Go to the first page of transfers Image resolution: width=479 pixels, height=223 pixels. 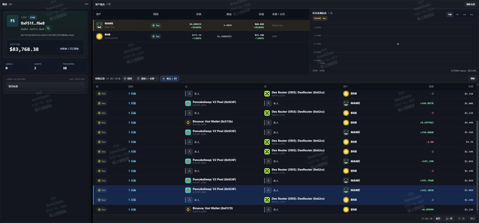pos(438,219)
